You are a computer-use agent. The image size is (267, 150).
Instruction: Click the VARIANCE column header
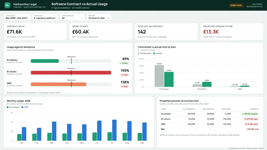(x=226, y=109)
